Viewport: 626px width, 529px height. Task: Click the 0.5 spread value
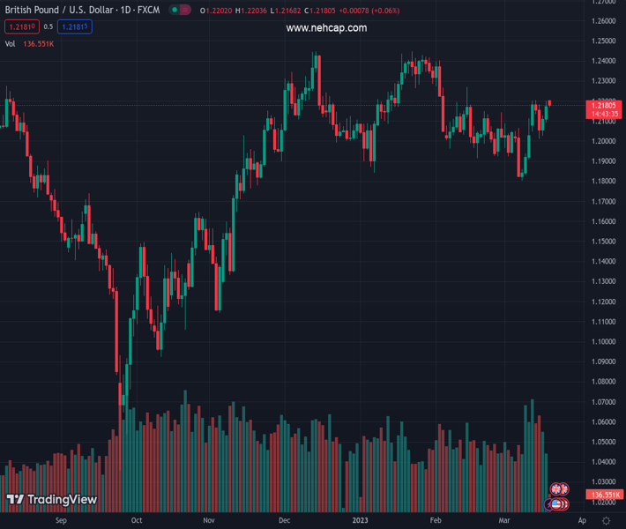48,27
